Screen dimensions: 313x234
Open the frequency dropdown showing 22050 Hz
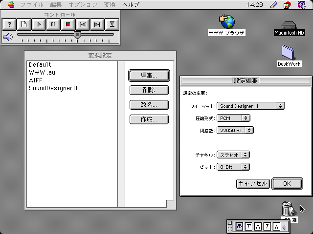[x=236, y=130]
